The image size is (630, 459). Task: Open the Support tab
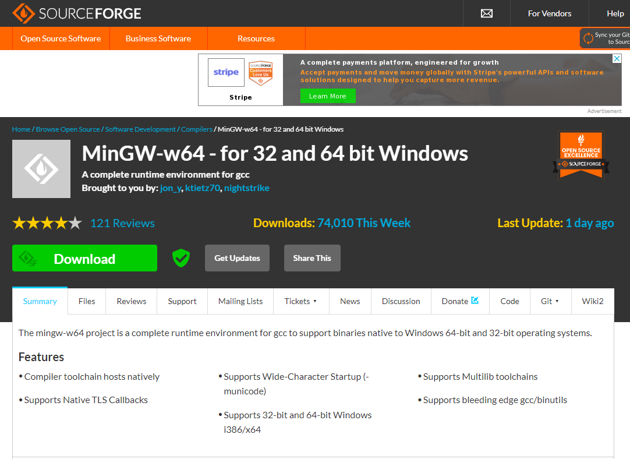pyautogui.click(x=182, y=301)
